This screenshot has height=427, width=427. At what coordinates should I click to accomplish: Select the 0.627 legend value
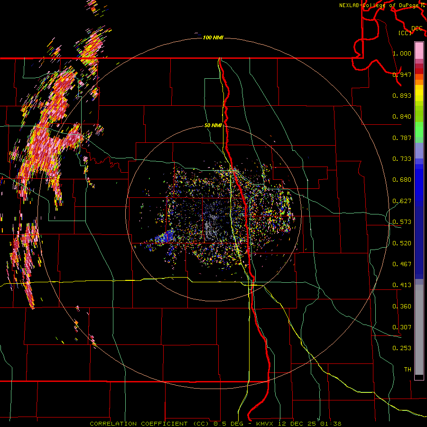(402, 201)
